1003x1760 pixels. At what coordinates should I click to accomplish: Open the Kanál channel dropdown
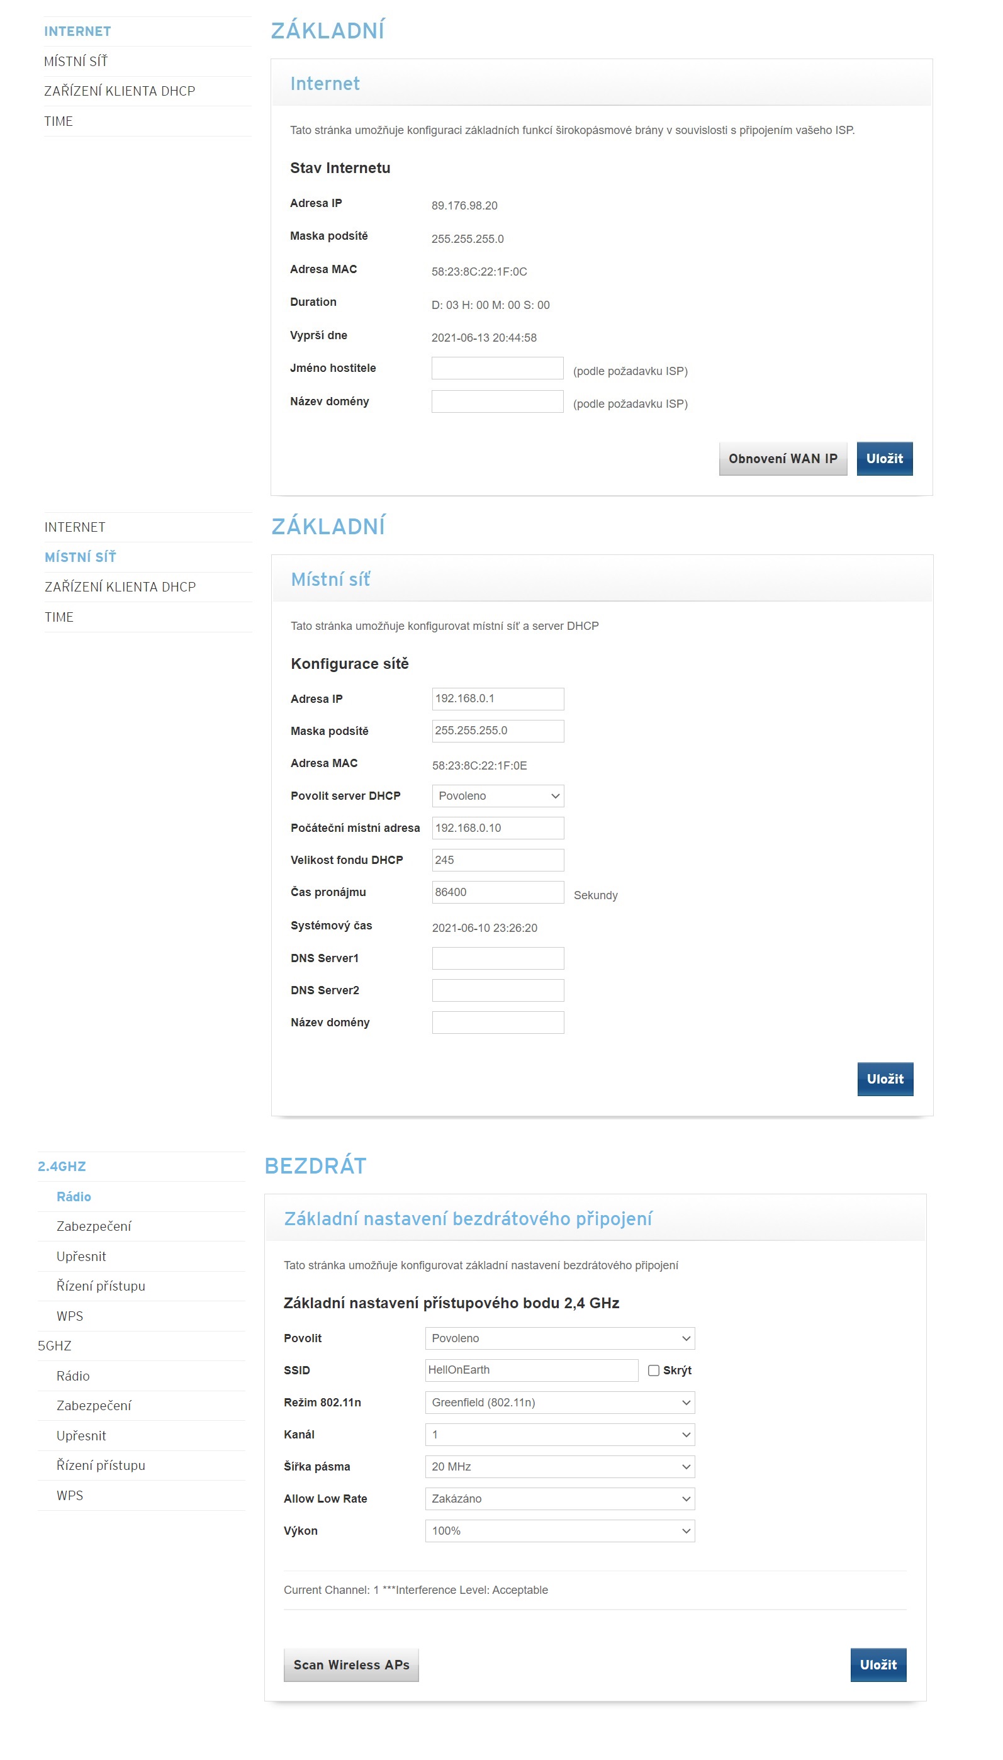[559, 1434]
